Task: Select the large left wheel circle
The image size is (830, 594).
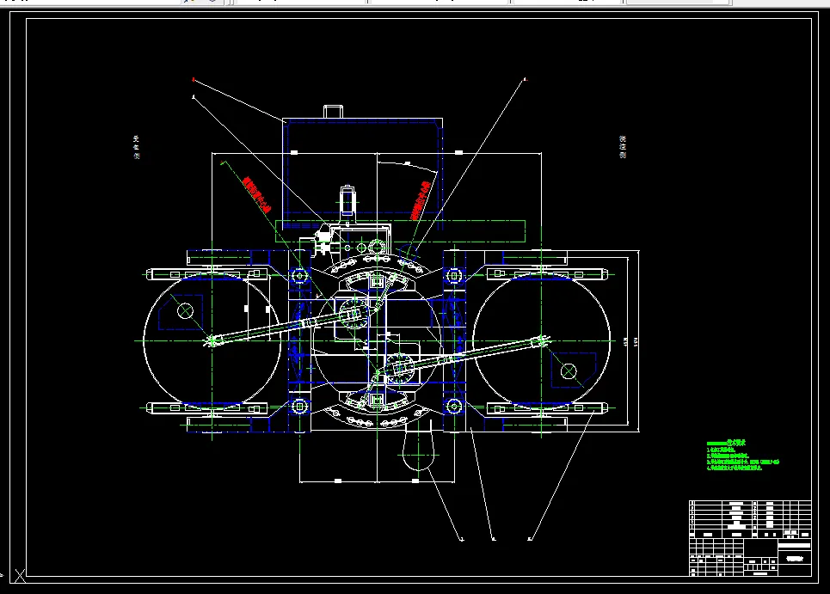Action: click(x=212, y=341)
